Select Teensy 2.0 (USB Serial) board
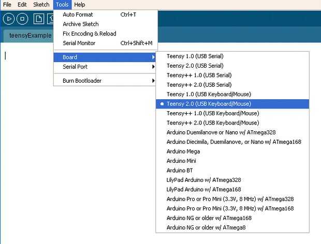 click(232, 66)
